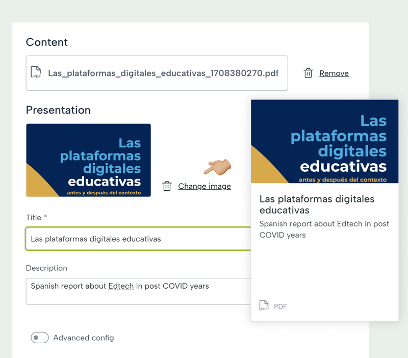Click the PDF type label in preview card
Viewport: 408px width, 358px height.
point(280,306)
